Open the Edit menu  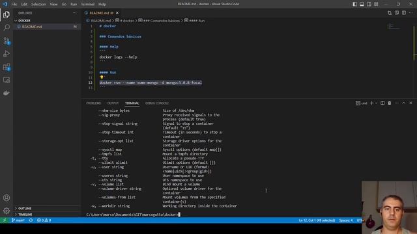click(24, 5)
